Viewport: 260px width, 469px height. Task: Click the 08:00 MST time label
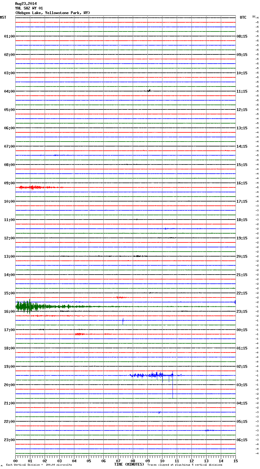[9, 165]
